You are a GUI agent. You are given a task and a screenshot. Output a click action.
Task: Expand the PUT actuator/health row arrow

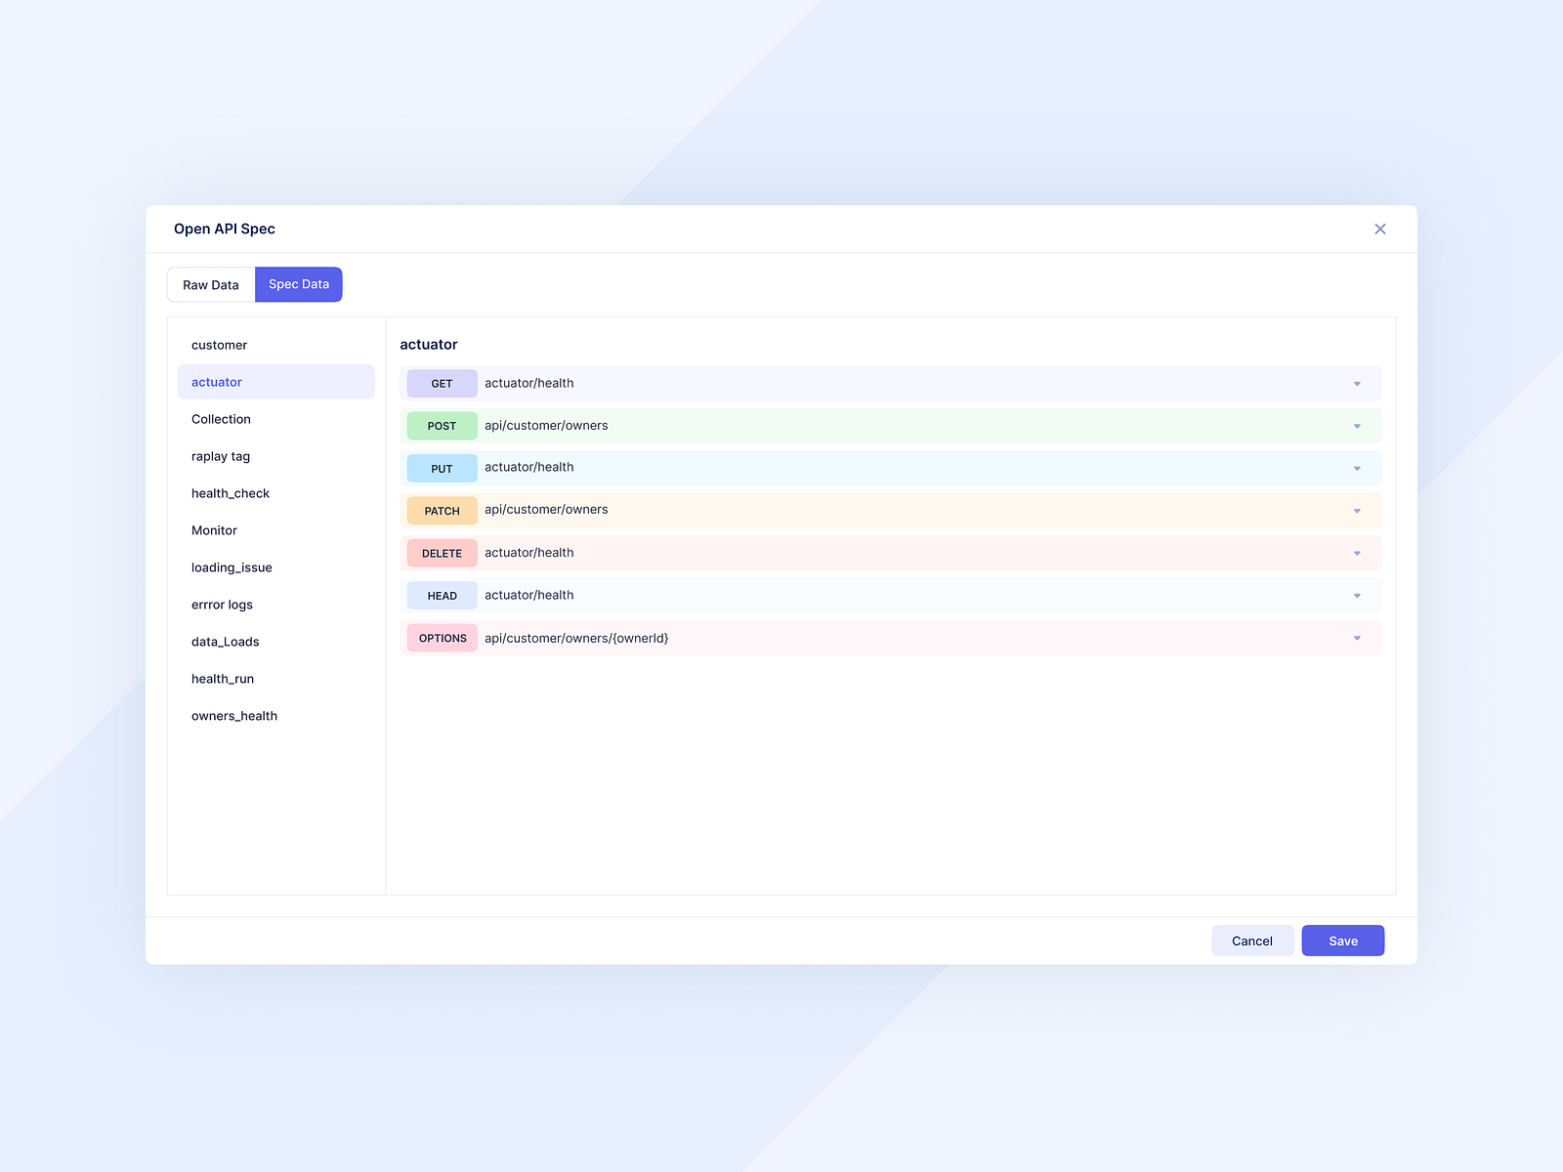(x=1357, y=469)
